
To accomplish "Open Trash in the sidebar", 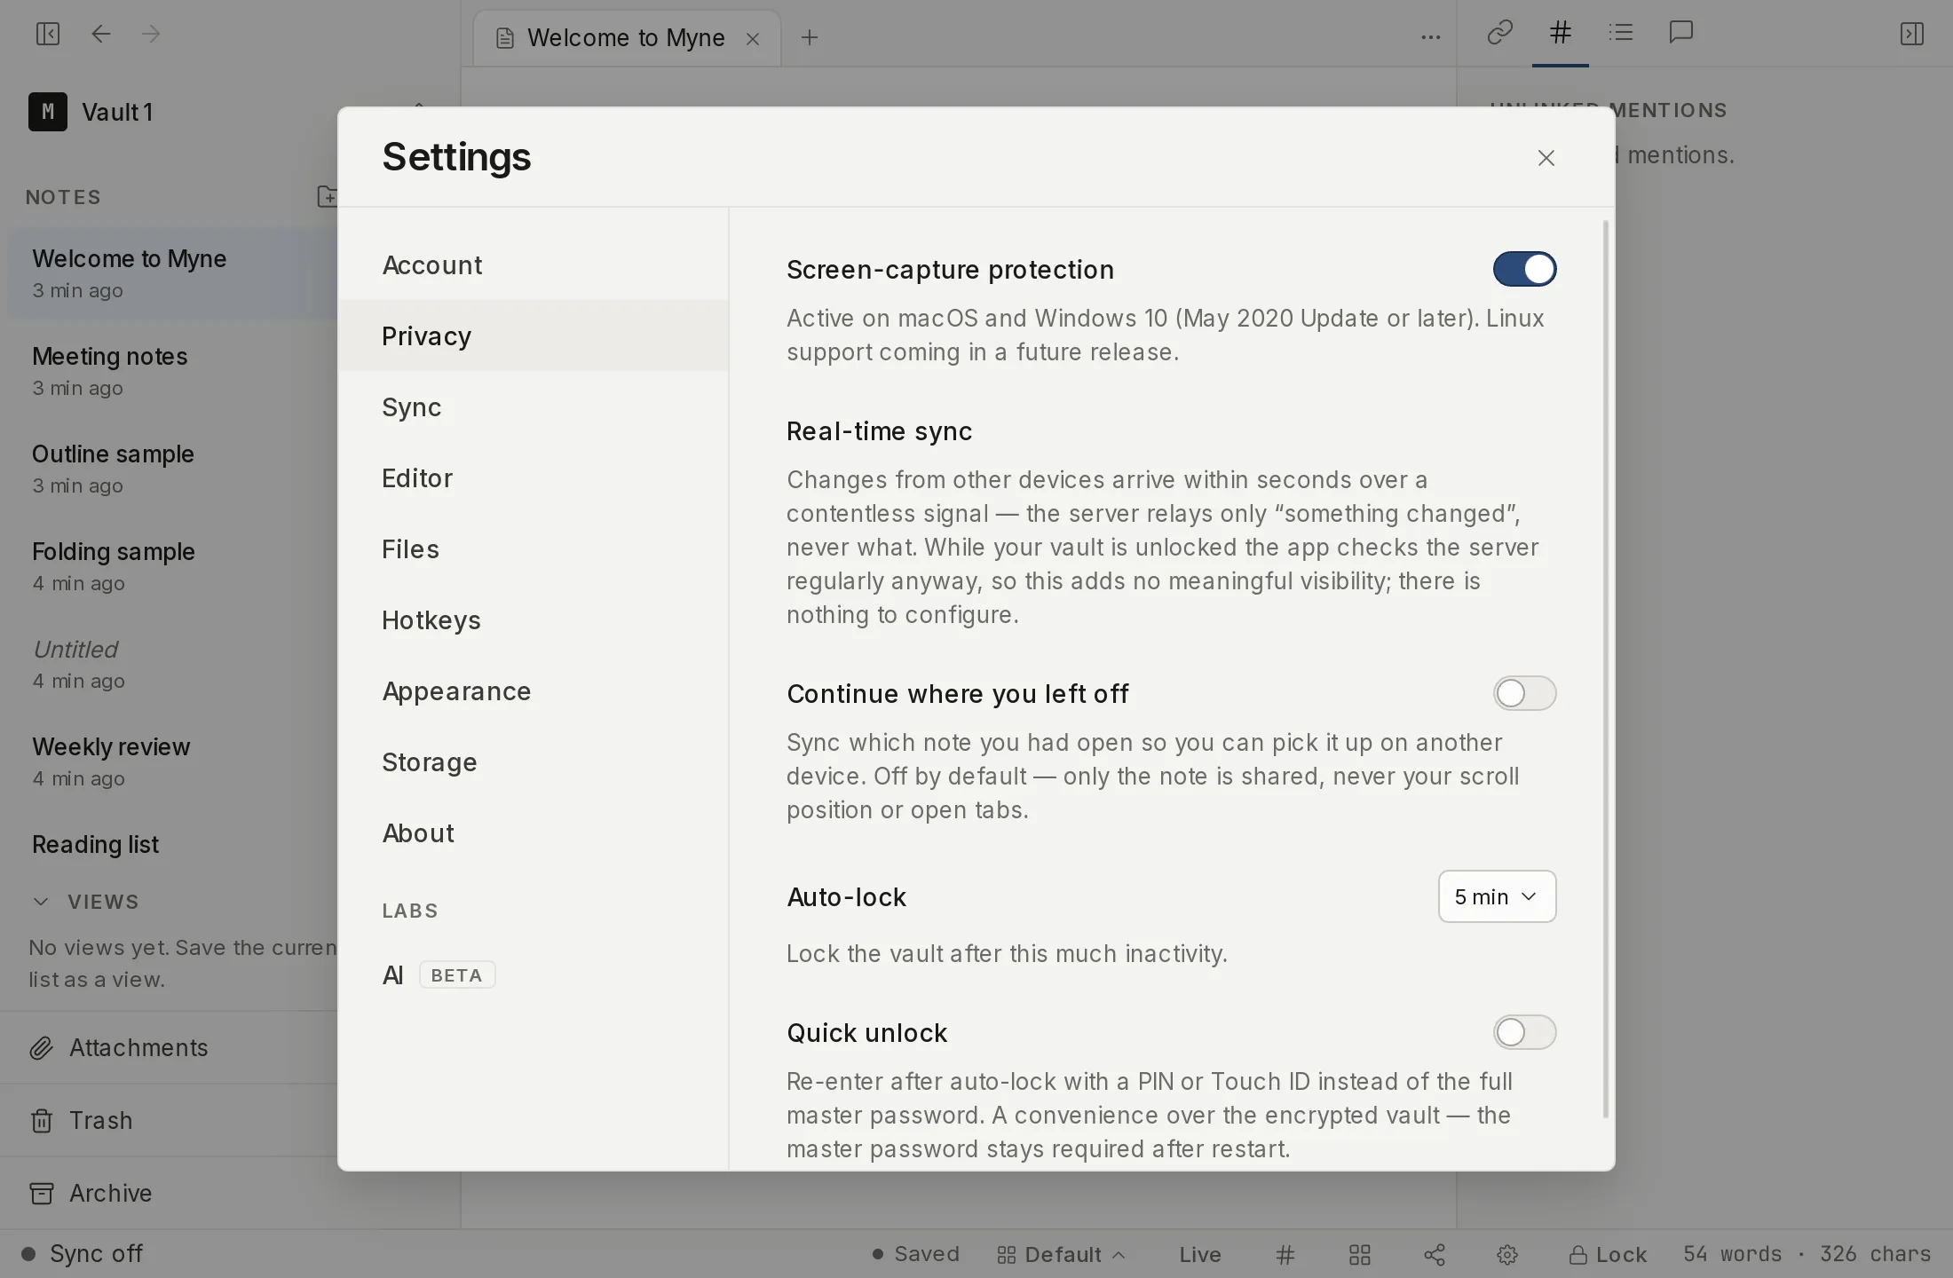I will [x=169, y=1120].
